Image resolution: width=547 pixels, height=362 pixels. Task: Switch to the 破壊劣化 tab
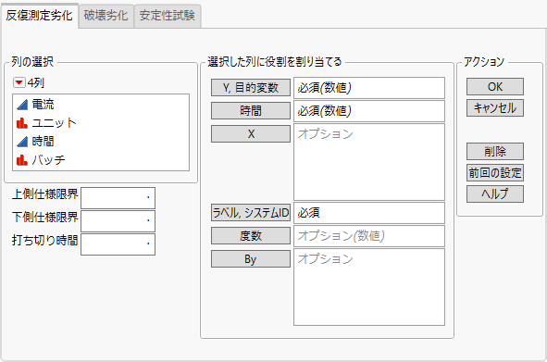106,16
